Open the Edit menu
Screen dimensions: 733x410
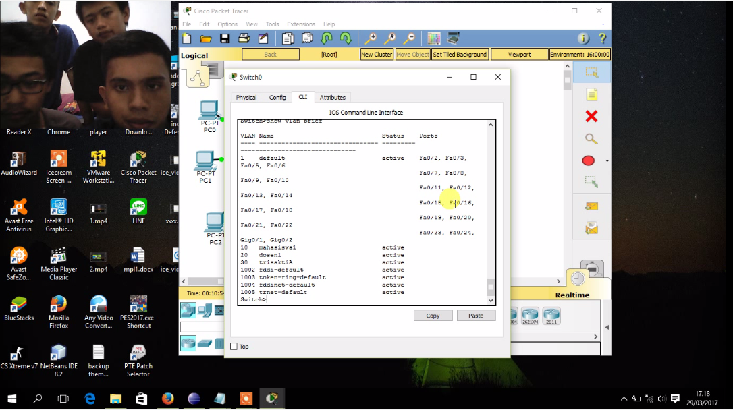[205, 24]
